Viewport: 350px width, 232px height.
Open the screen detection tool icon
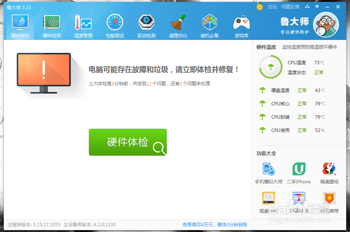click(x=299, y=198)
